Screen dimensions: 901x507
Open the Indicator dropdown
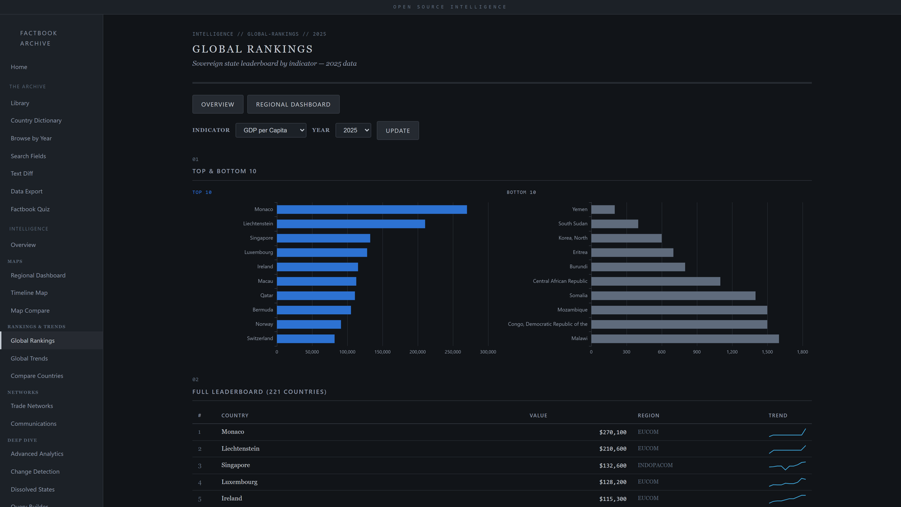[x=270, y=130]
